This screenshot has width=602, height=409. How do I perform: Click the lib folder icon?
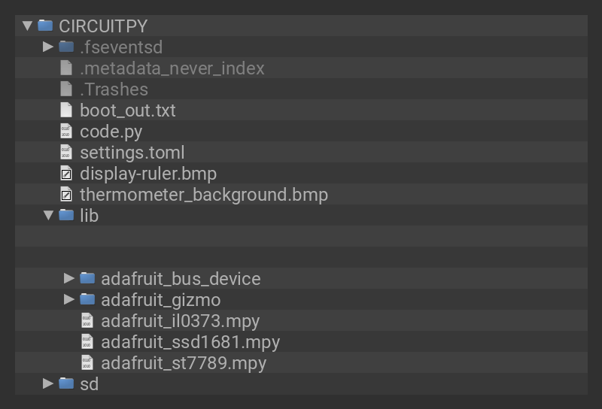[66, 215]
